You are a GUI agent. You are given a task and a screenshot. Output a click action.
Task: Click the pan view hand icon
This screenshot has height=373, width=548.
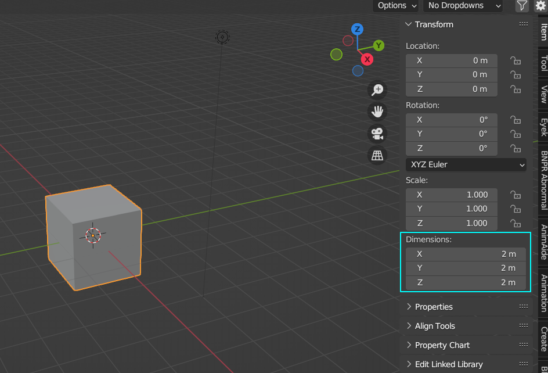click(377, 112)
